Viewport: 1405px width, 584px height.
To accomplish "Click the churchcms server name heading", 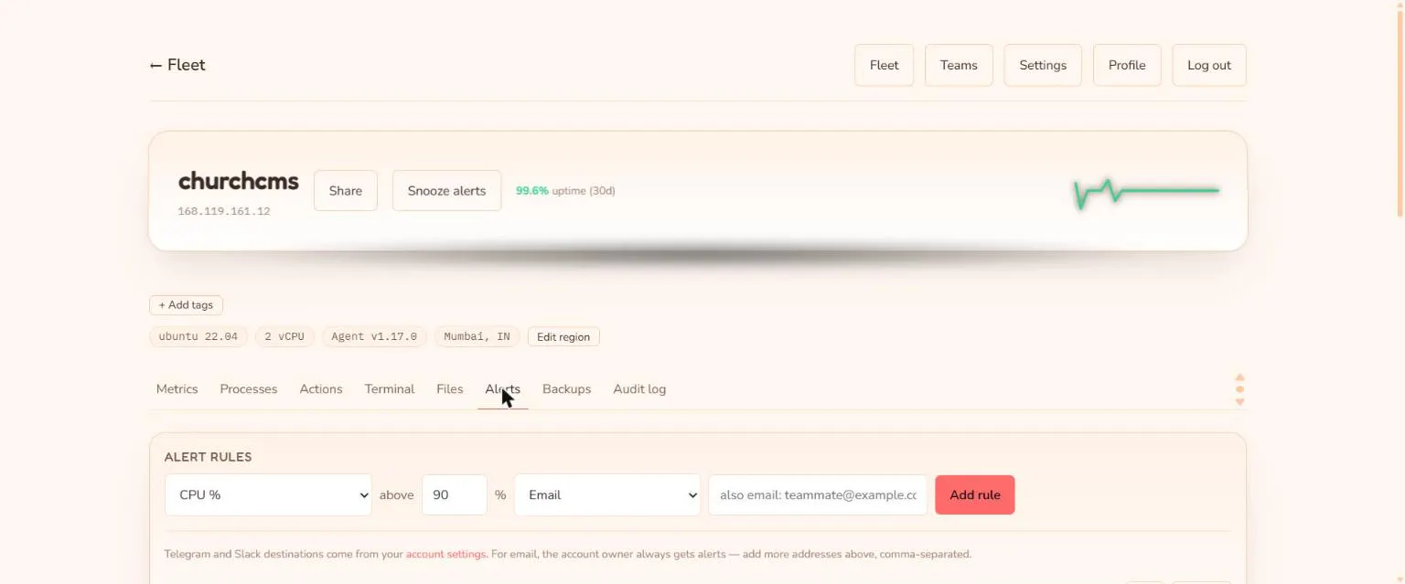I will [239, 181].
